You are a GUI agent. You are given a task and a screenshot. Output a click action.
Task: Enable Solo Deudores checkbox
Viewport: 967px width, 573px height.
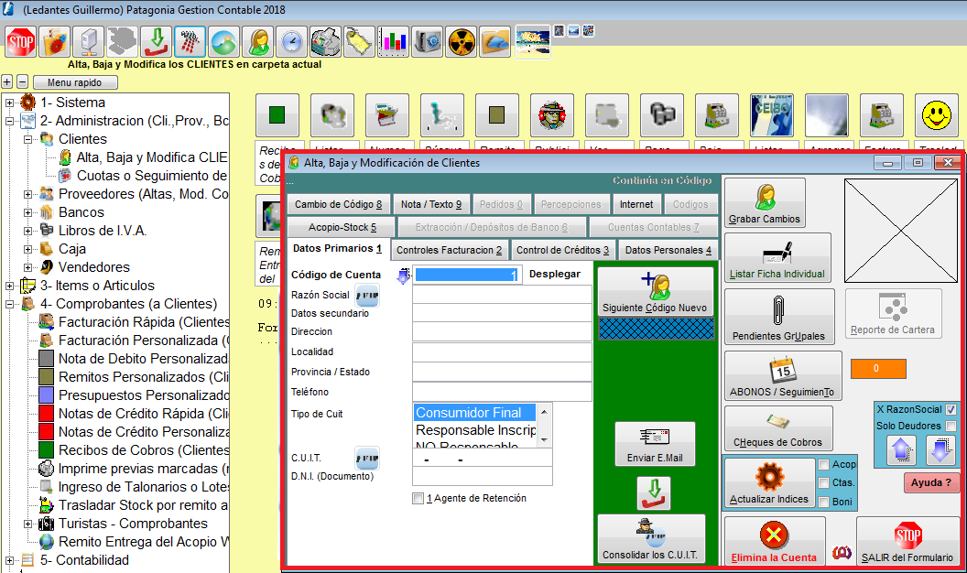[951, 426]
